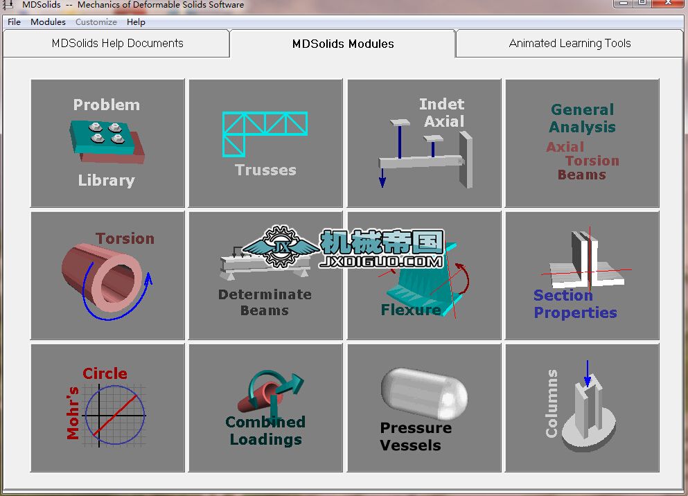Open the Indet Axial module
Screen dimensions: 688x496
click(x=424, y=143)
